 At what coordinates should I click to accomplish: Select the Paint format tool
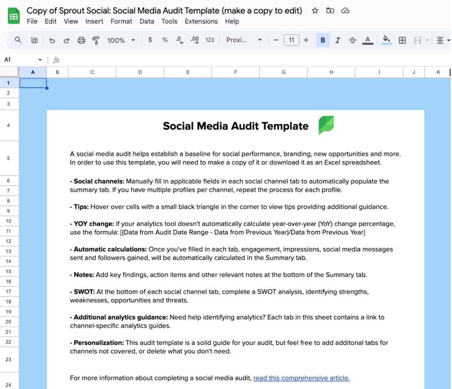pyautogui.click(x=95, y=40)
